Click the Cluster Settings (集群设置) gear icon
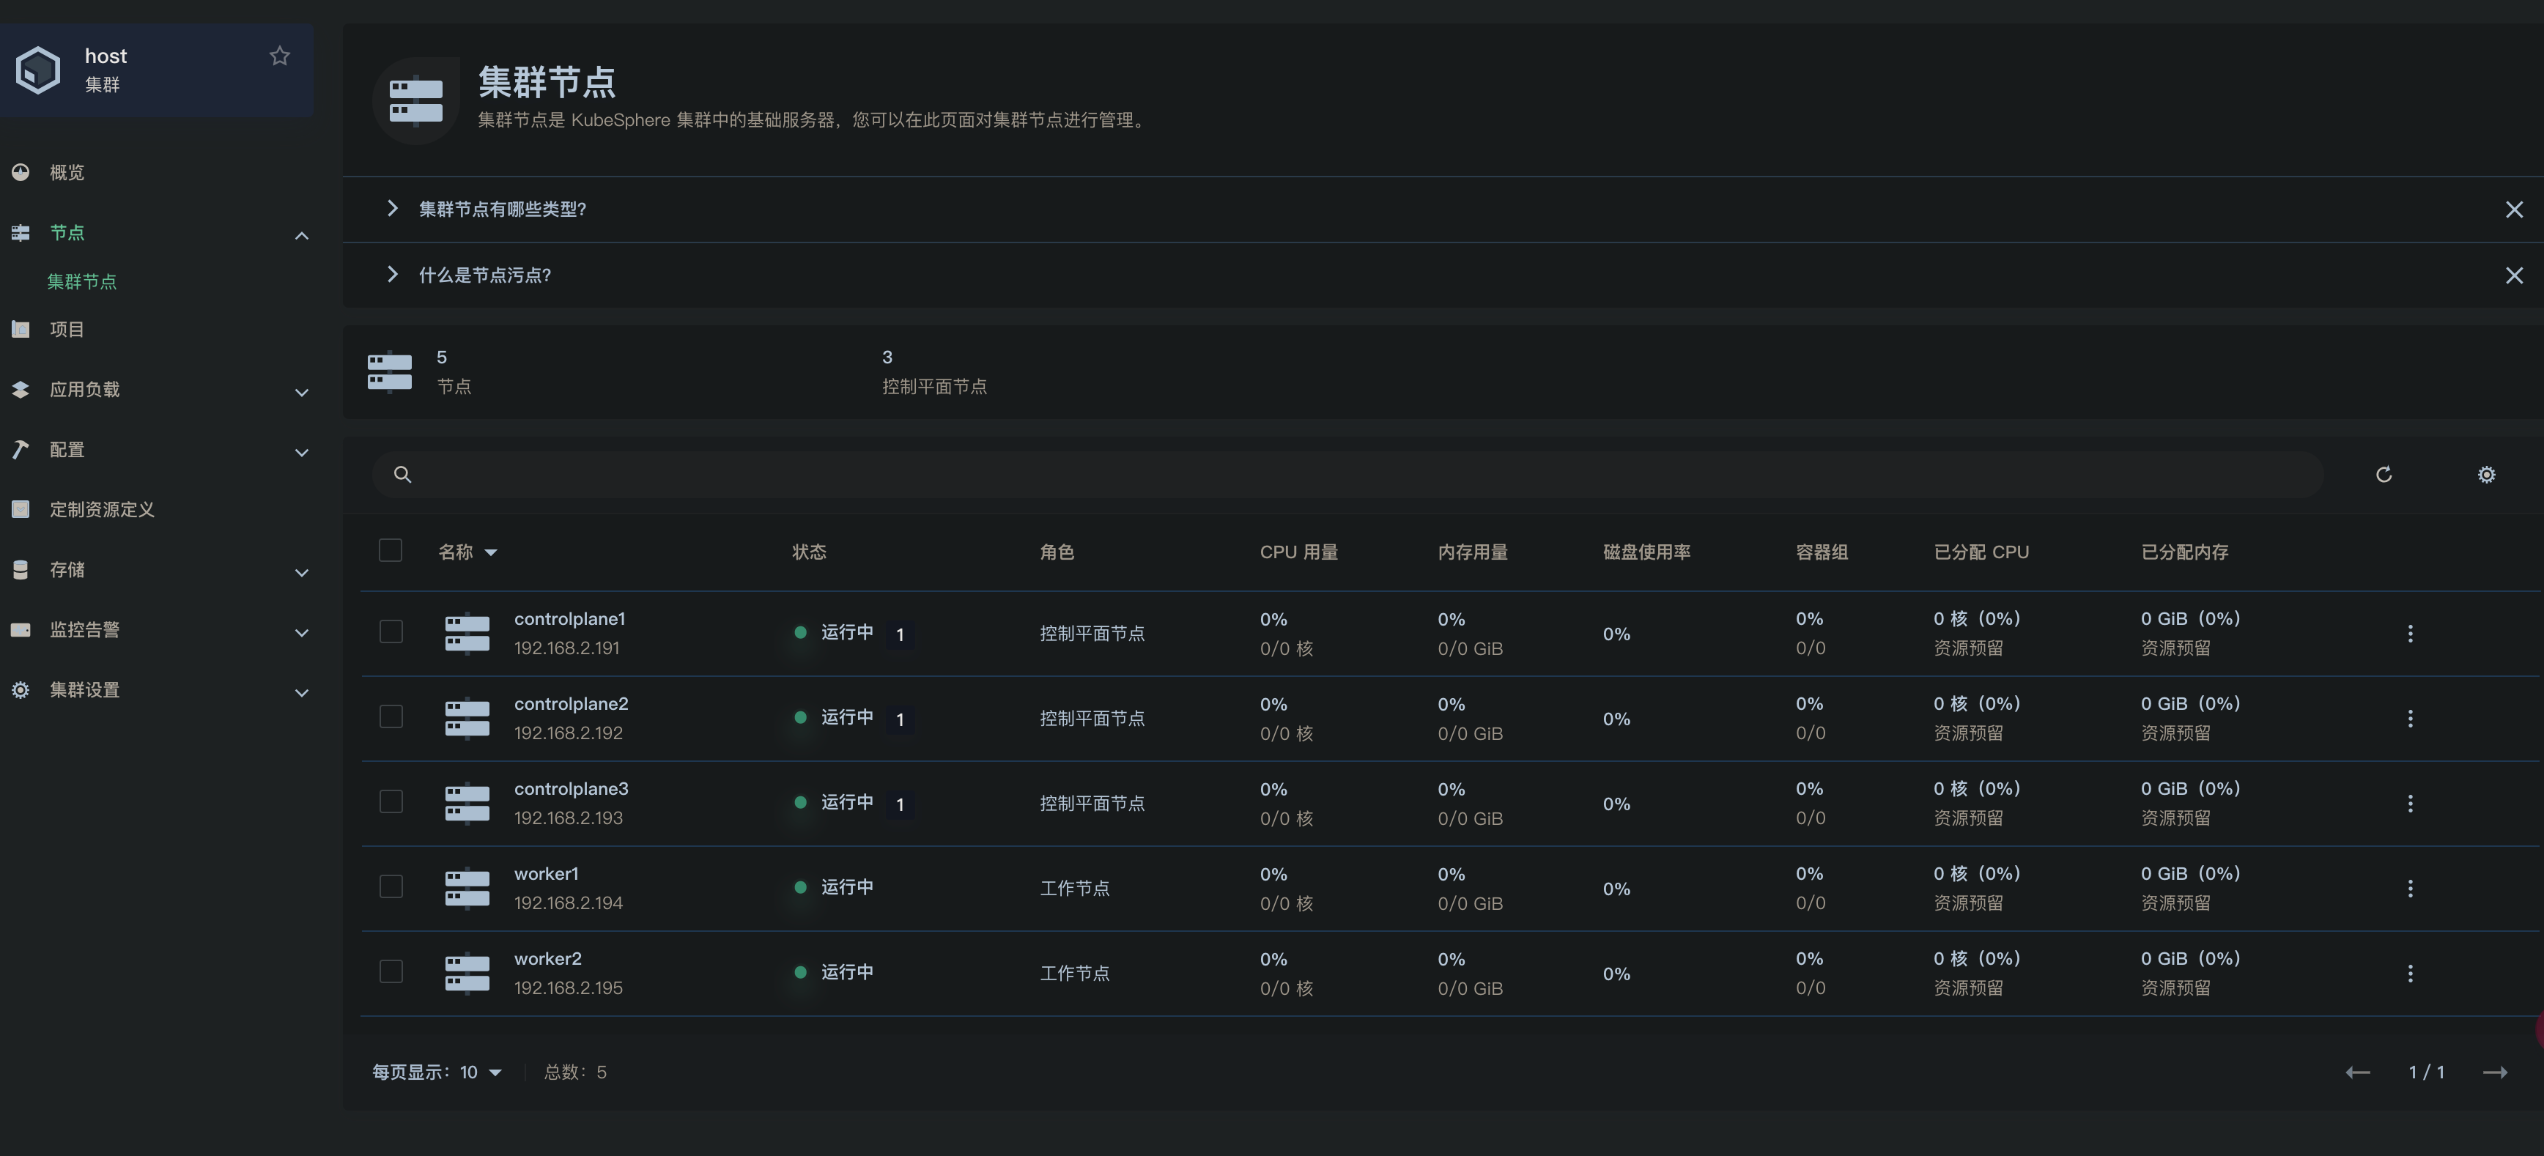2544x1156 pixels. tap(21, 690)
